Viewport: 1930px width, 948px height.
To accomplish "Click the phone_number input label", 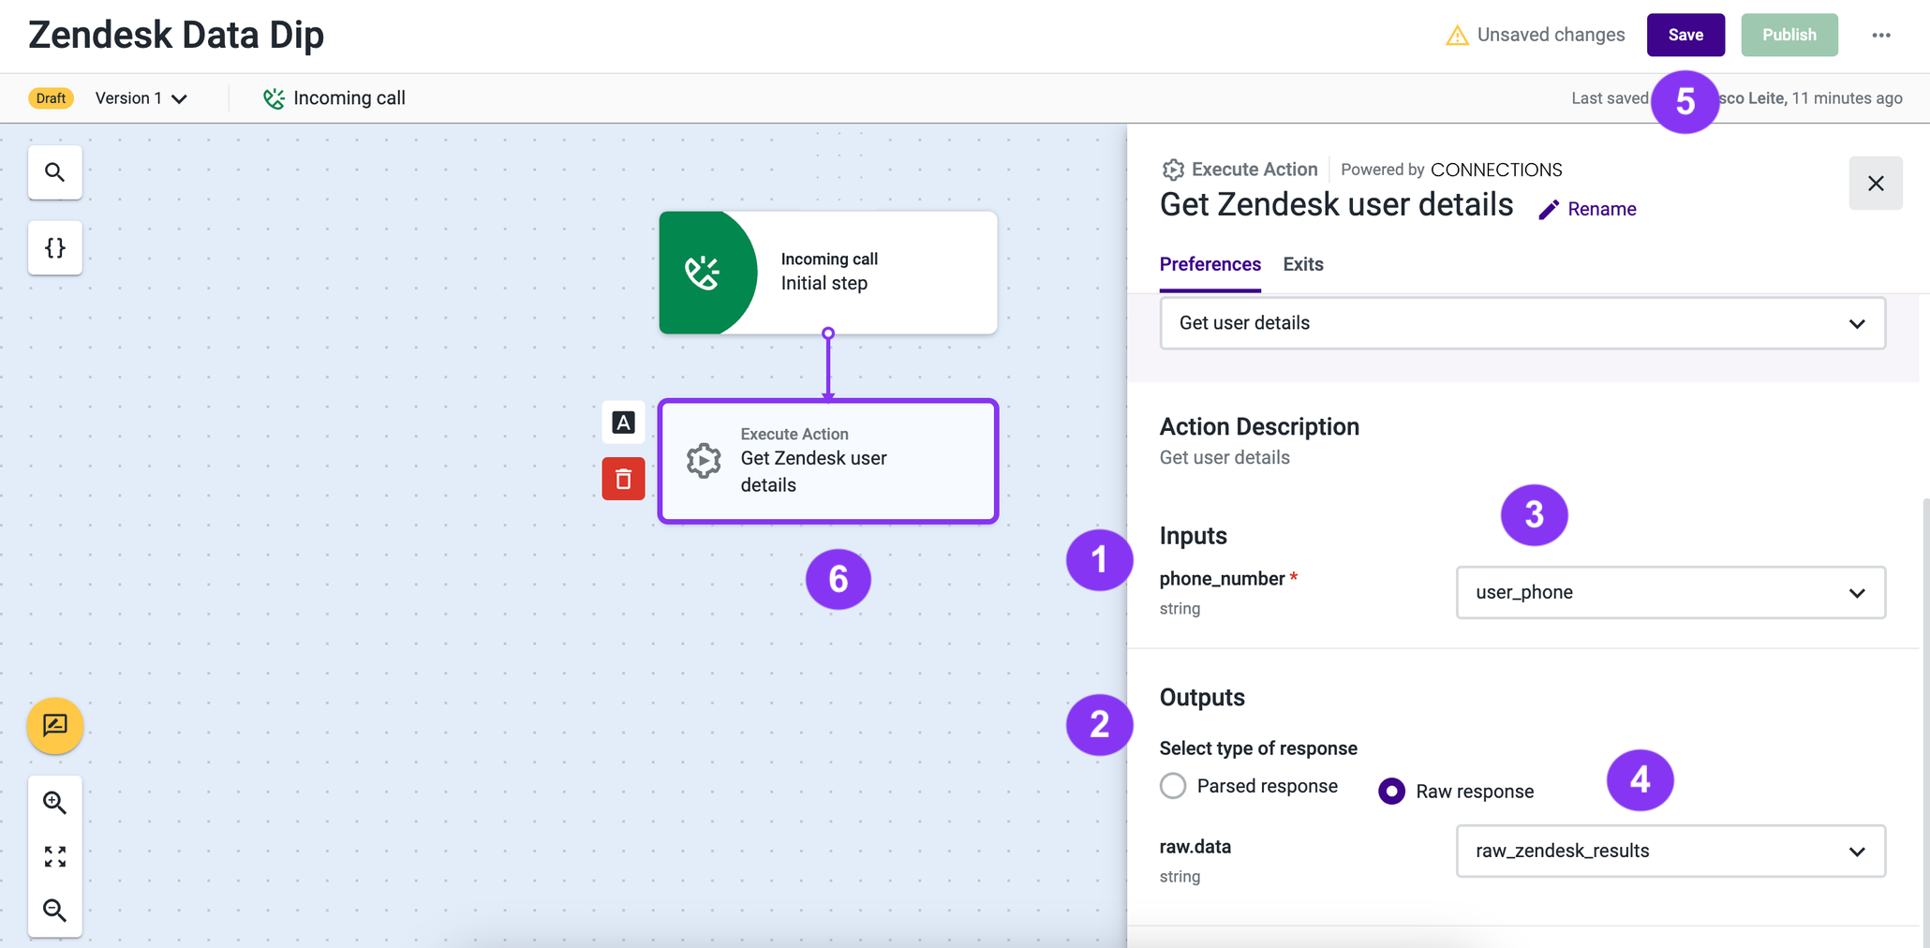I will [1222, 579].
